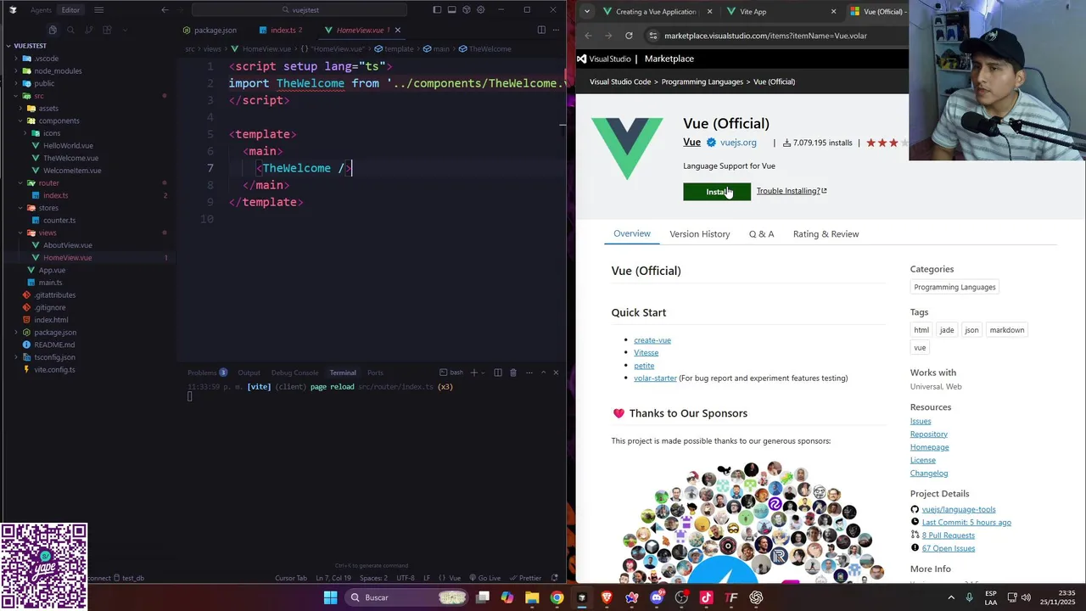Switch to the Ports panel tab
The image size is (1086, 611).
tap(375, 373)
